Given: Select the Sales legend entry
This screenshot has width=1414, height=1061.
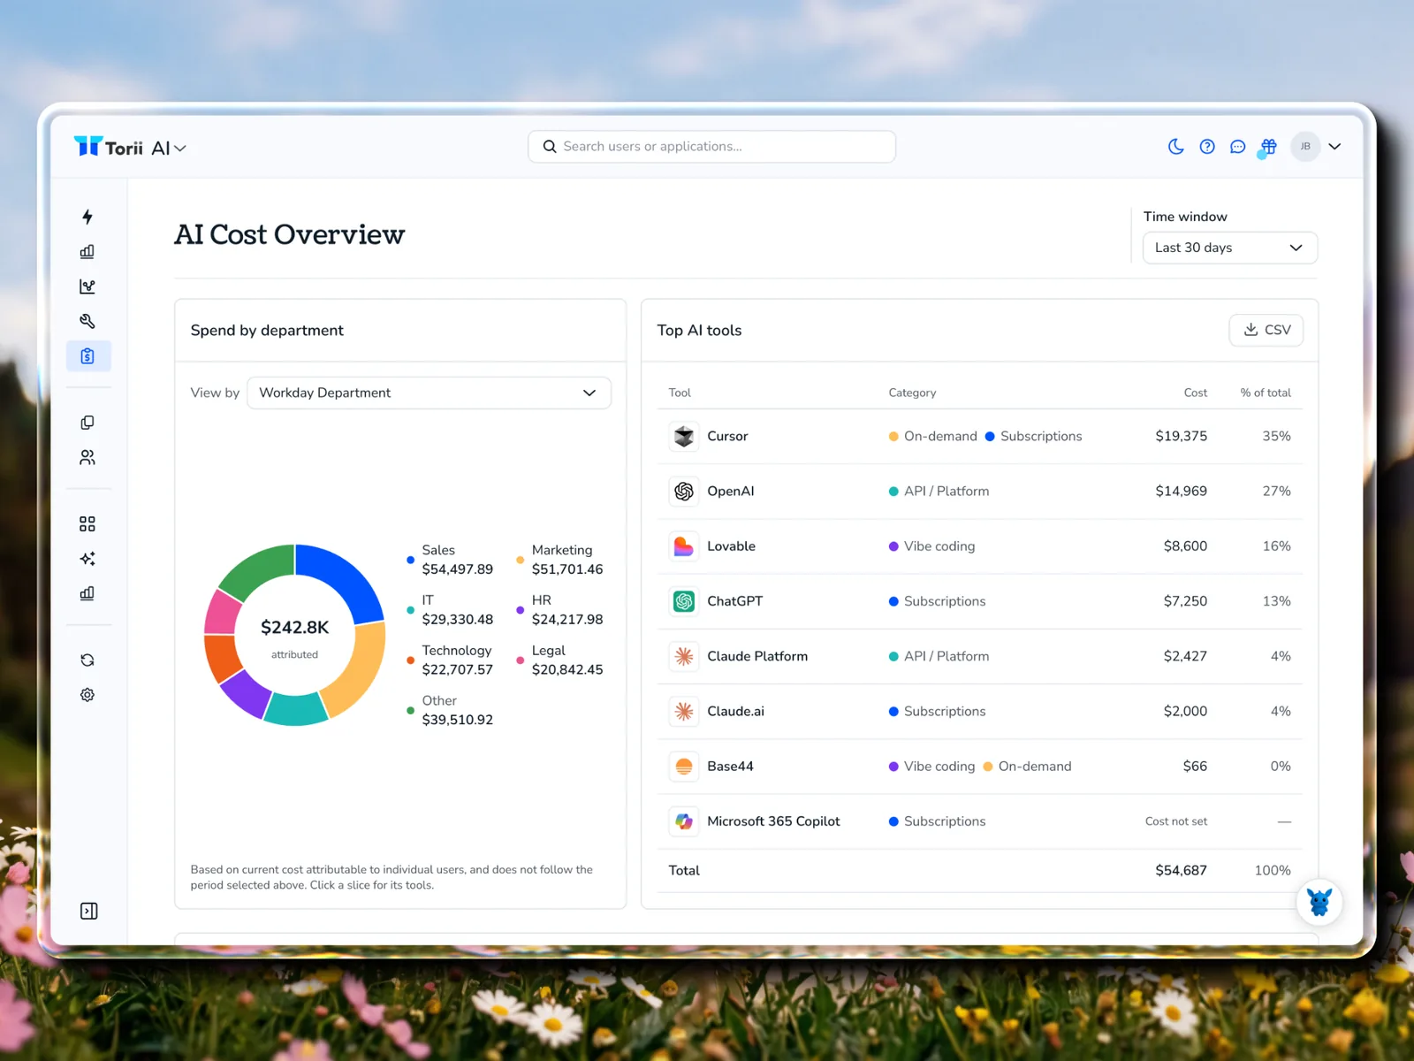Looking at the screenshot, I should (450, 560).
